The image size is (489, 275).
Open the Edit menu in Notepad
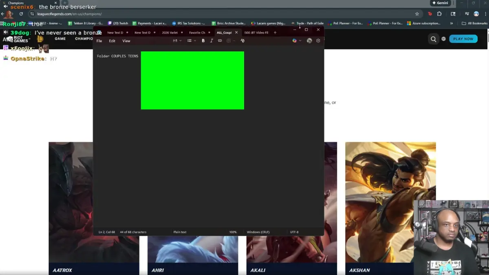tap(112, 41)
